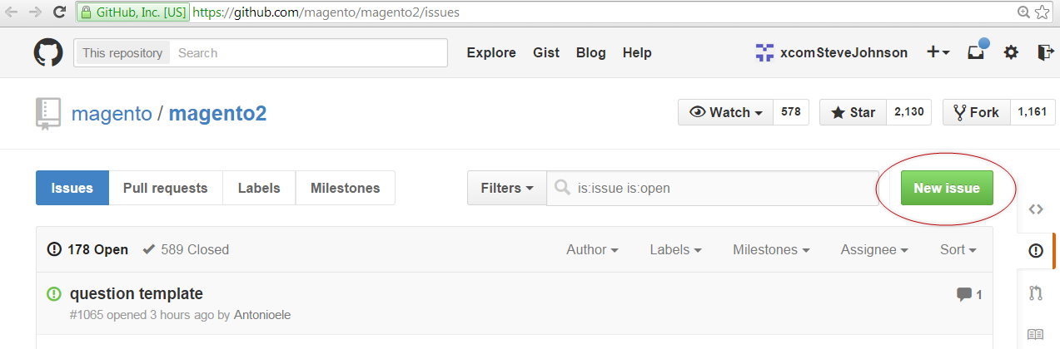Screen dimensions: 1060x349
Task: Open Help in the header menu
Action: pyautogui.click(x=637, y=52)
